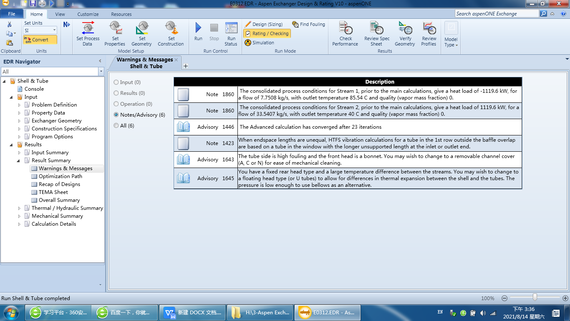Open Optimization Path in navigator
The image size is (570, 321).
click(x=61, y=176)
